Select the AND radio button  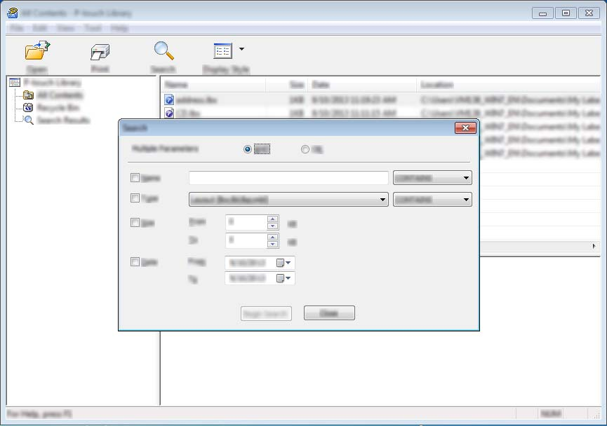click(248, 149)
